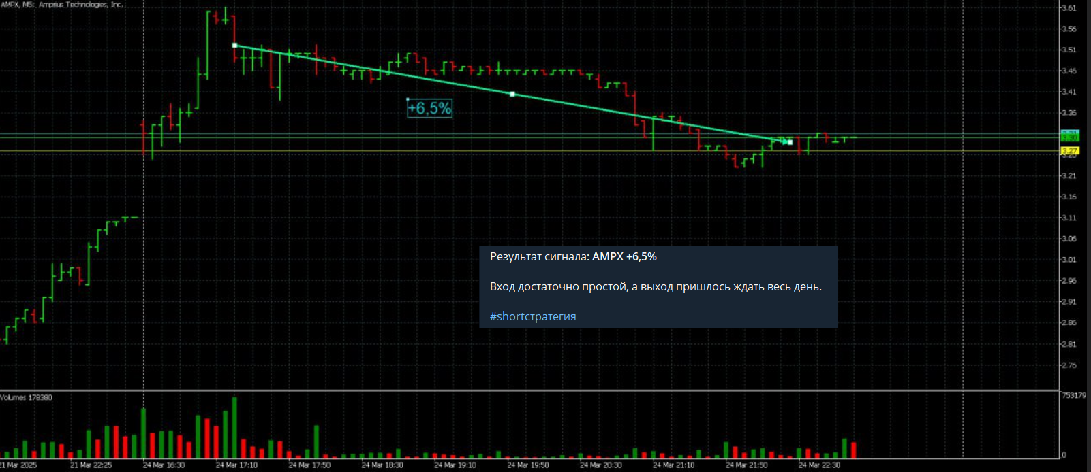The height and width of the screenshot is (472, 1091).
Task: Select the +6,5% label on the chart
Action: (x=429, y=108)
